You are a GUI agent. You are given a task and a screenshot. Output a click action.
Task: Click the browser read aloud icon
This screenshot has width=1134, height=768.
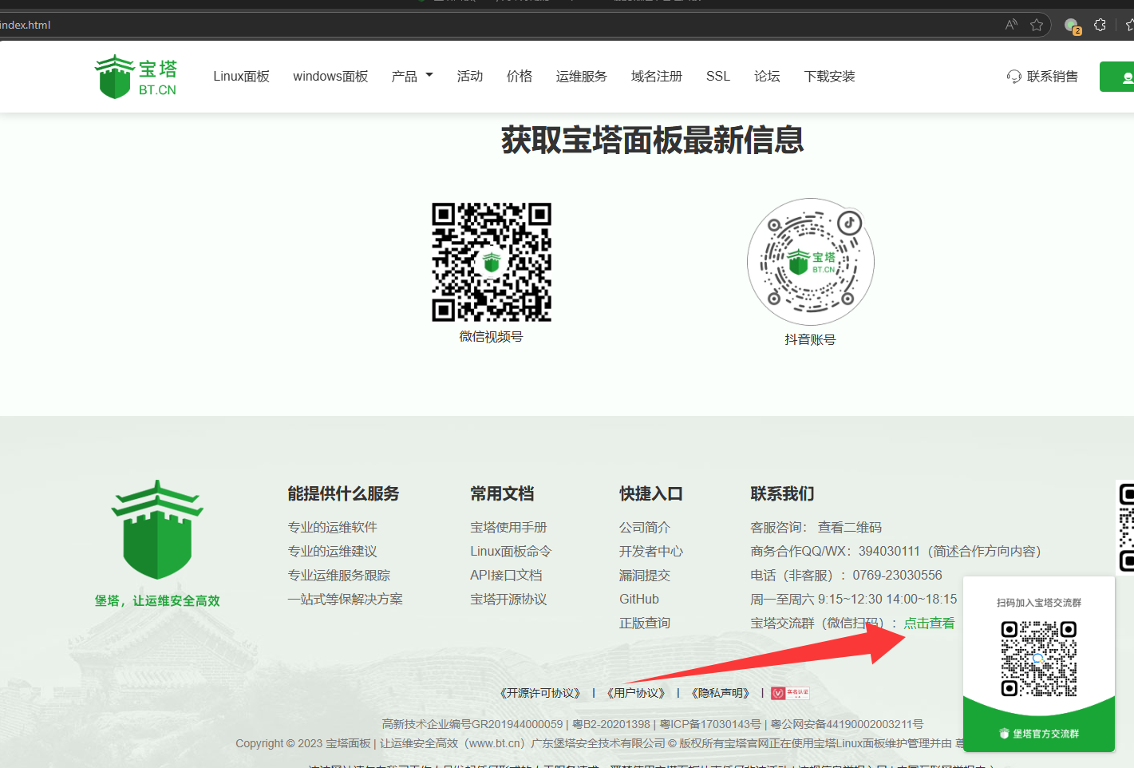pyautogui.click(x=1011, y=25)
